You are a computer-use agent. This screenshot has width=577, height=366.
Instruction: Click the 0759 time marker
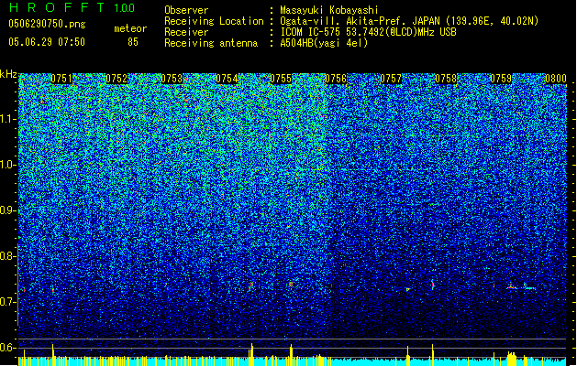point(501,79)
